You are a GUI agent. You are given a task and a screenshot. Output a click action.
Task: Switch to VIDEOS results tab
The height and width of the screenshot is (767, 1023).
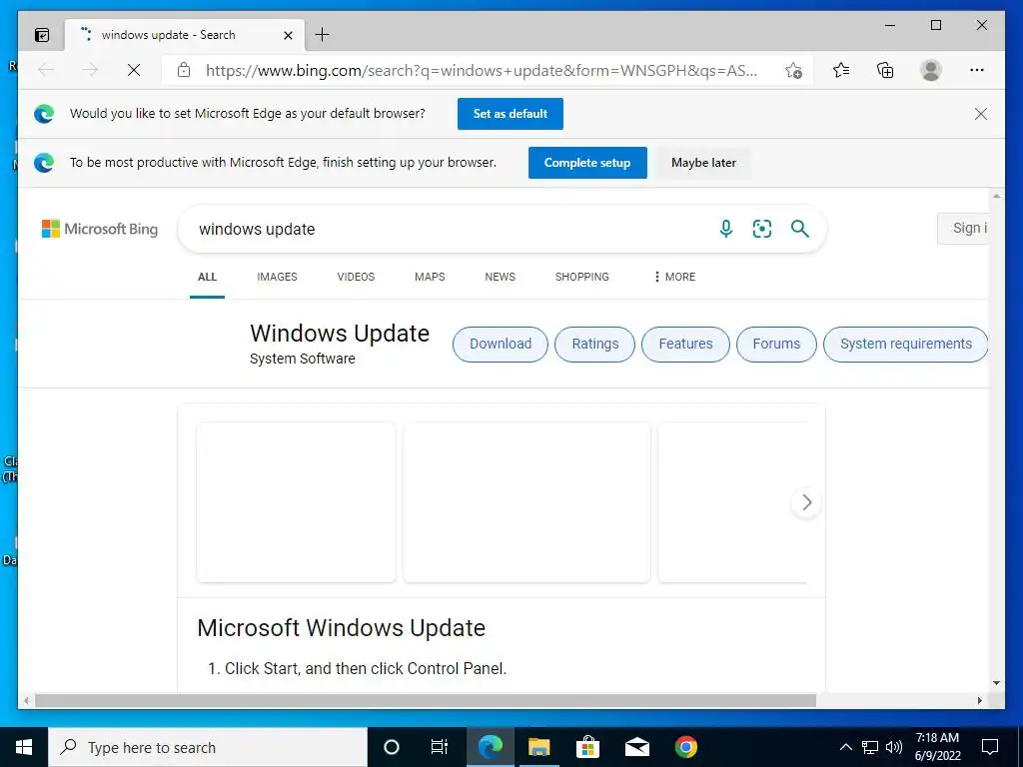pyautogui.click(x=356, y=277)
